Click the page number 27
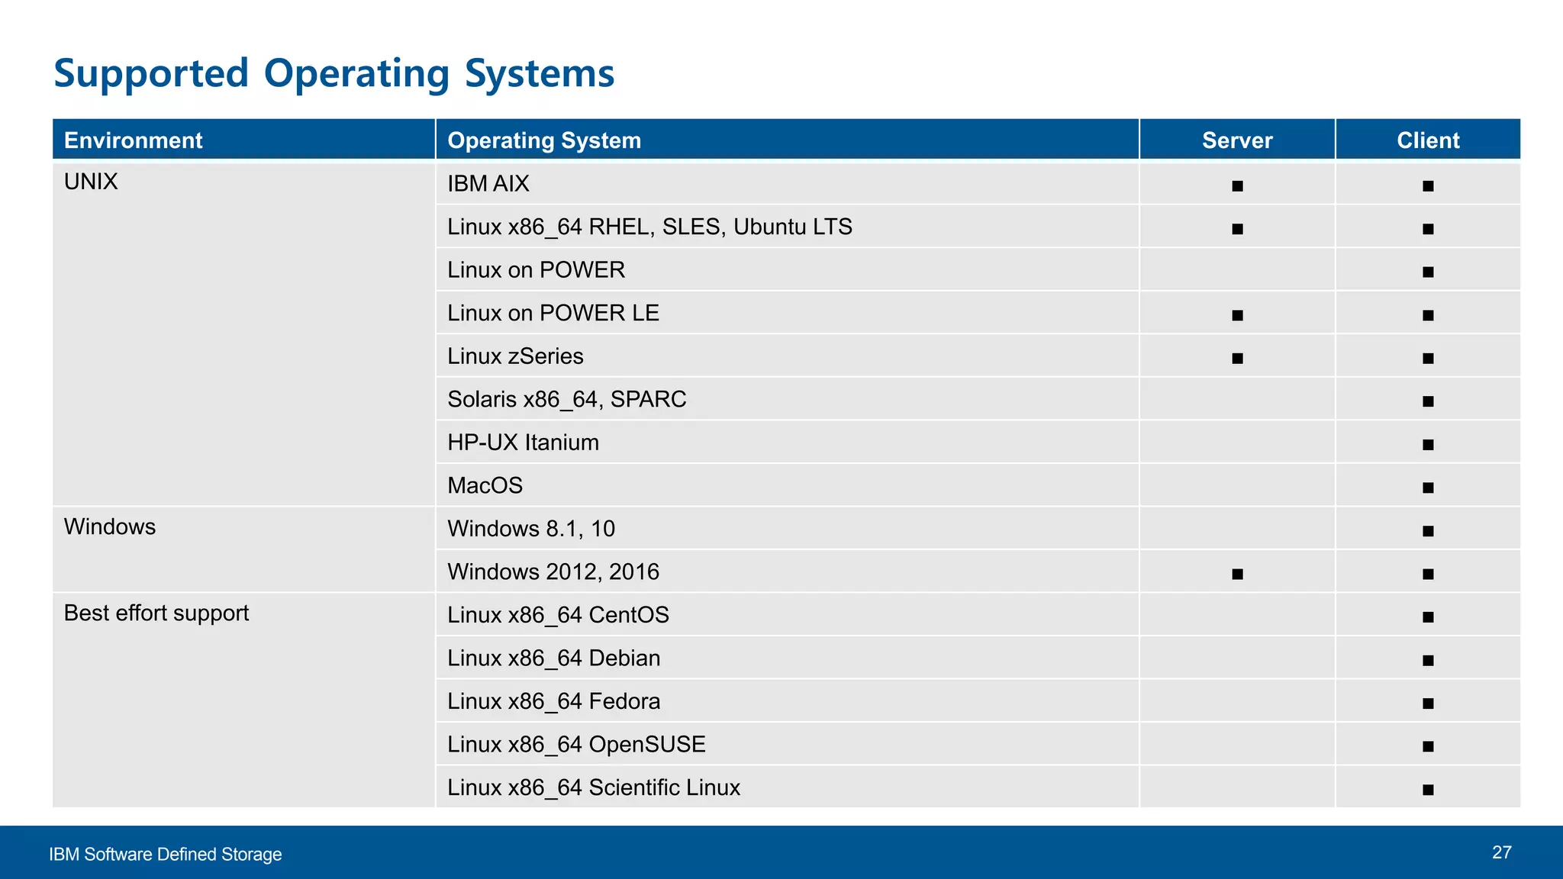The width and height of the screenshot is (1563, 879). 1501,852
